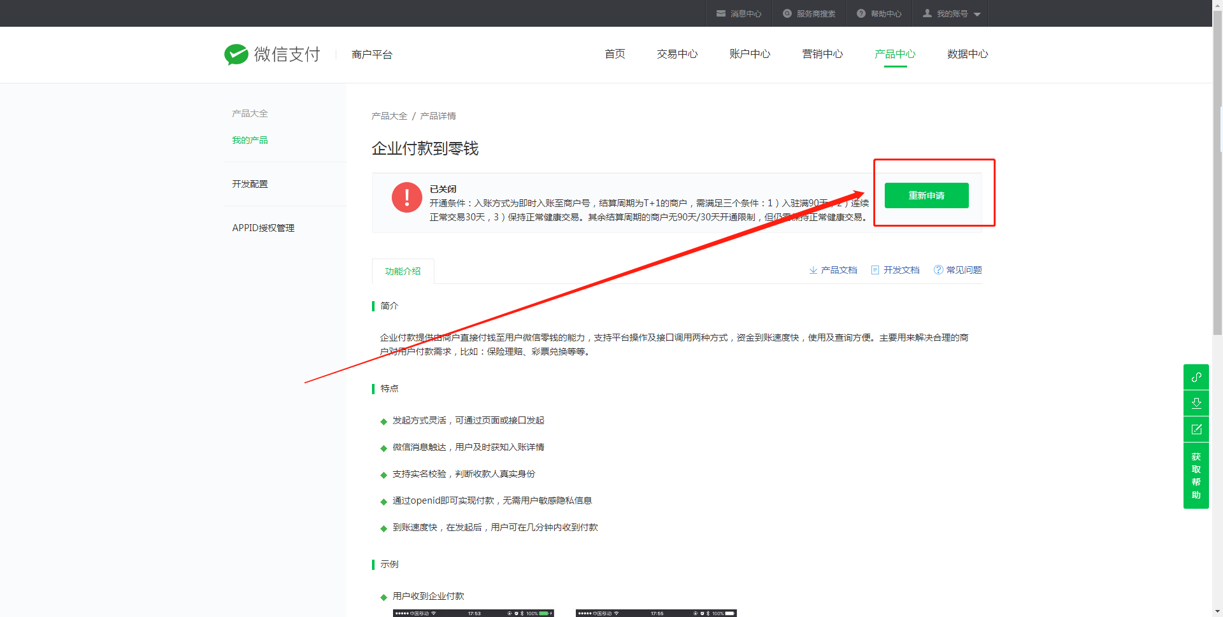Open the 帮助中心 help center
1223x617 pixels.
(879, 13)
